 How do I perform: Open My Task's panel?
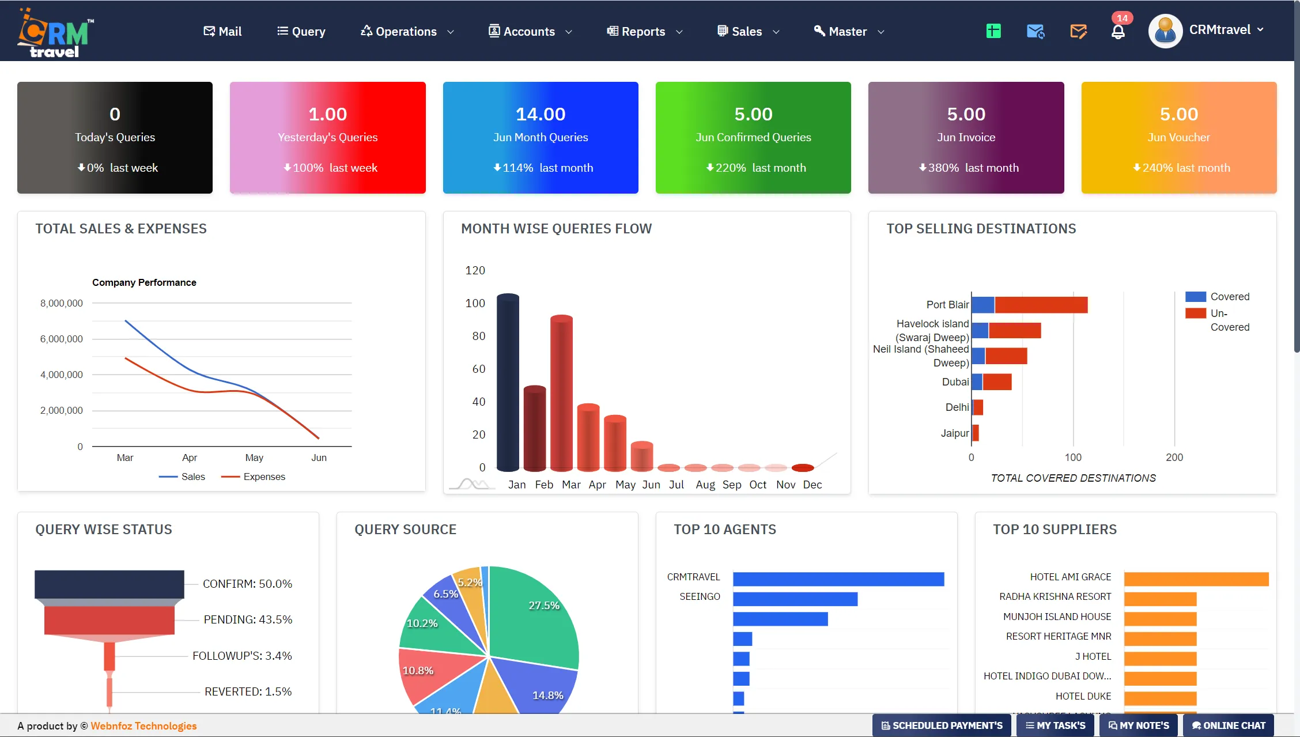click(x=1055, y=725)
